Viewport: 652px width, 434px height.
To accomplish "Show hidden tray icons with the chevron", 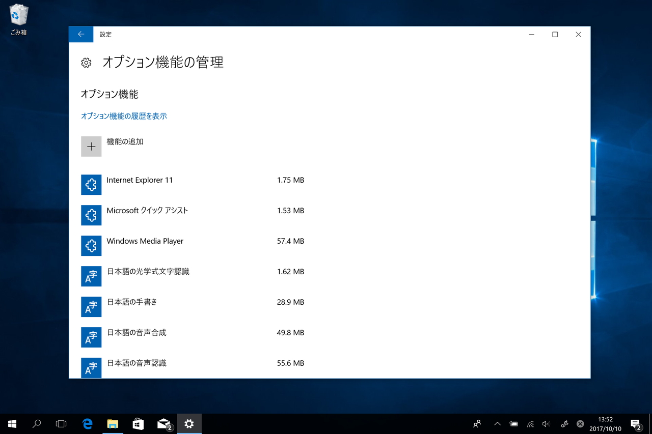I will click(497, 424).
